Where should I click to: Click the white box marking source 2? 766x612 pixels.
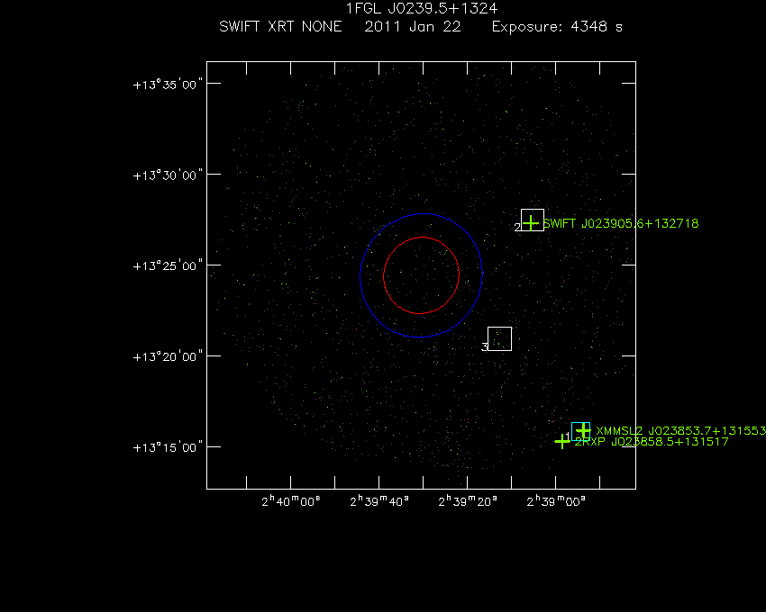533,220
